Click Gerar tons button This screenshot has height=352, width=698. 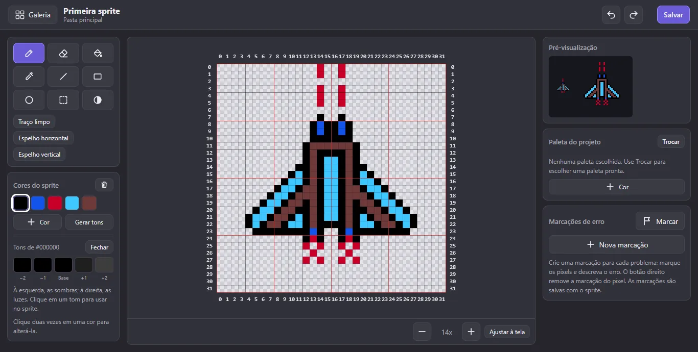(x=89, y=222)
